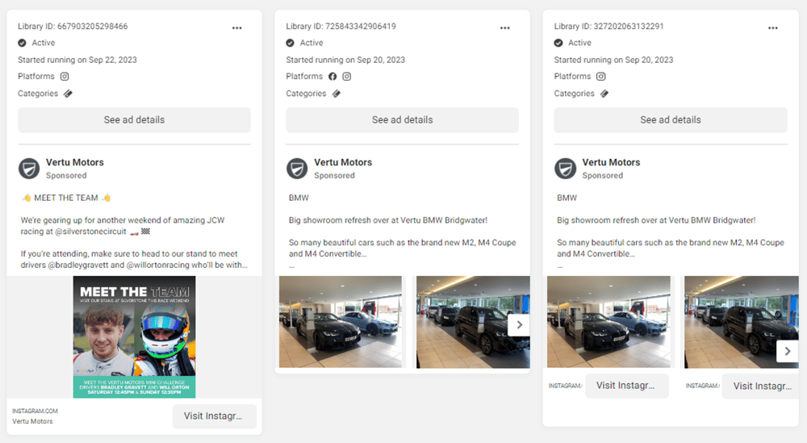Click Facebook platform icon on ad 725843342906419
Screen dimensions: 807x443
(x=332, y=76)
